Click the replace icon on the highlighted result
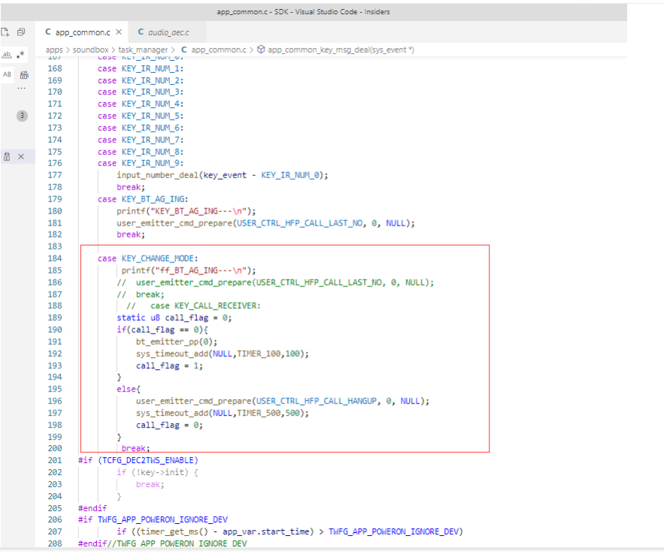 click(x=7, y=156)
